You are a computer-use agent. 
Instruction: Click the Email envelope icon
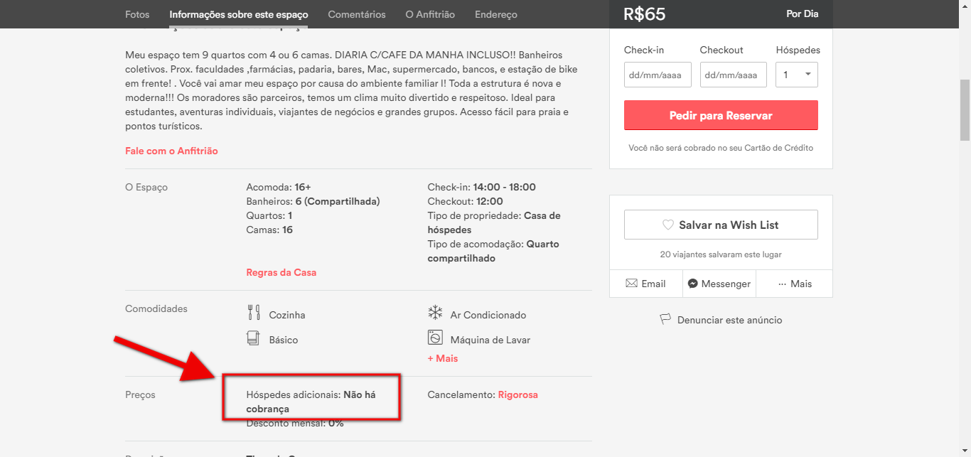point(631,284)
